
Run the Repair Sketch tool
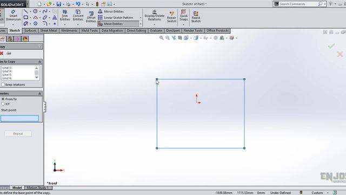tap(171, 17)
